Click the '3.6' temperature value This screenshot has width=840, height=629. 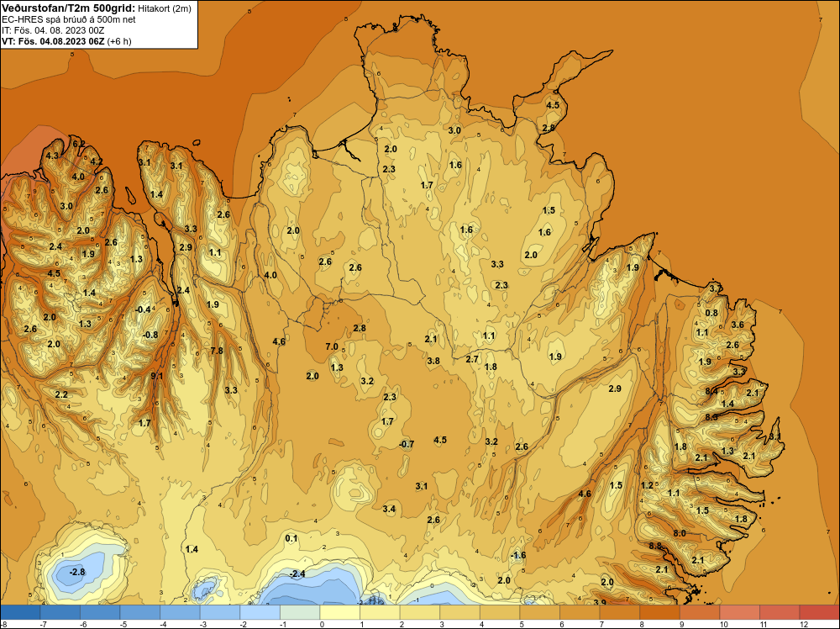[738, 325]
